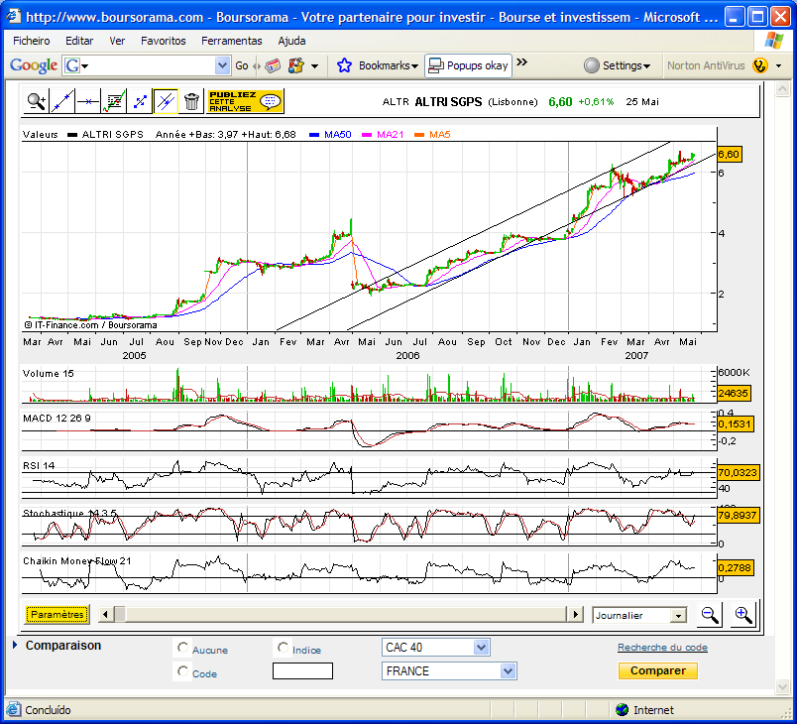The height and width of the screenshot is (724, 797).
Task: Click the Internet zone globe icon
Action: pos(622,710)
